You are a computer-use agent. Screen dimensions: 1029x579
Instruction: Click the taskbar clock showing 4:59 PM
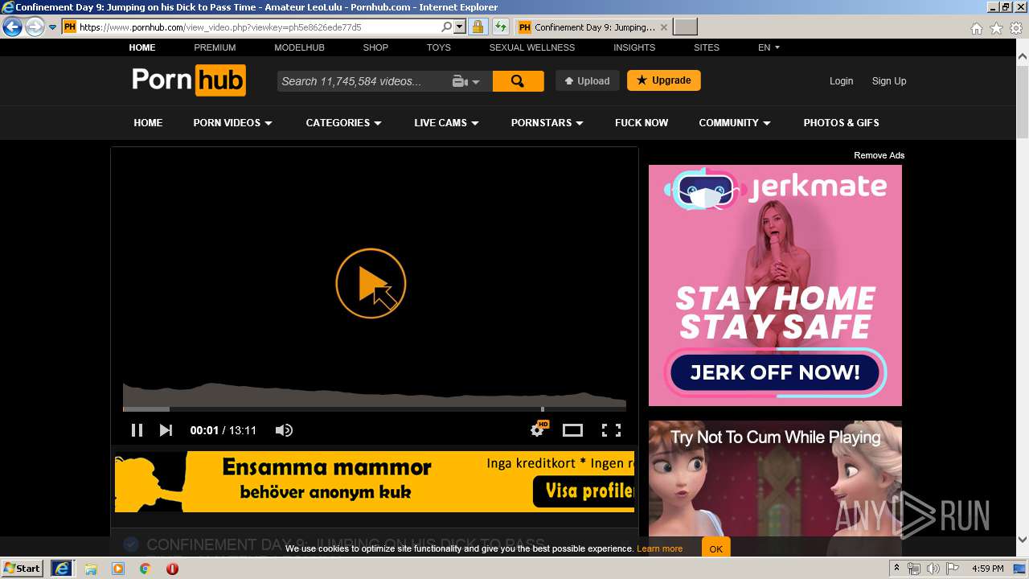pyautogui.click(x=987, y=569)
